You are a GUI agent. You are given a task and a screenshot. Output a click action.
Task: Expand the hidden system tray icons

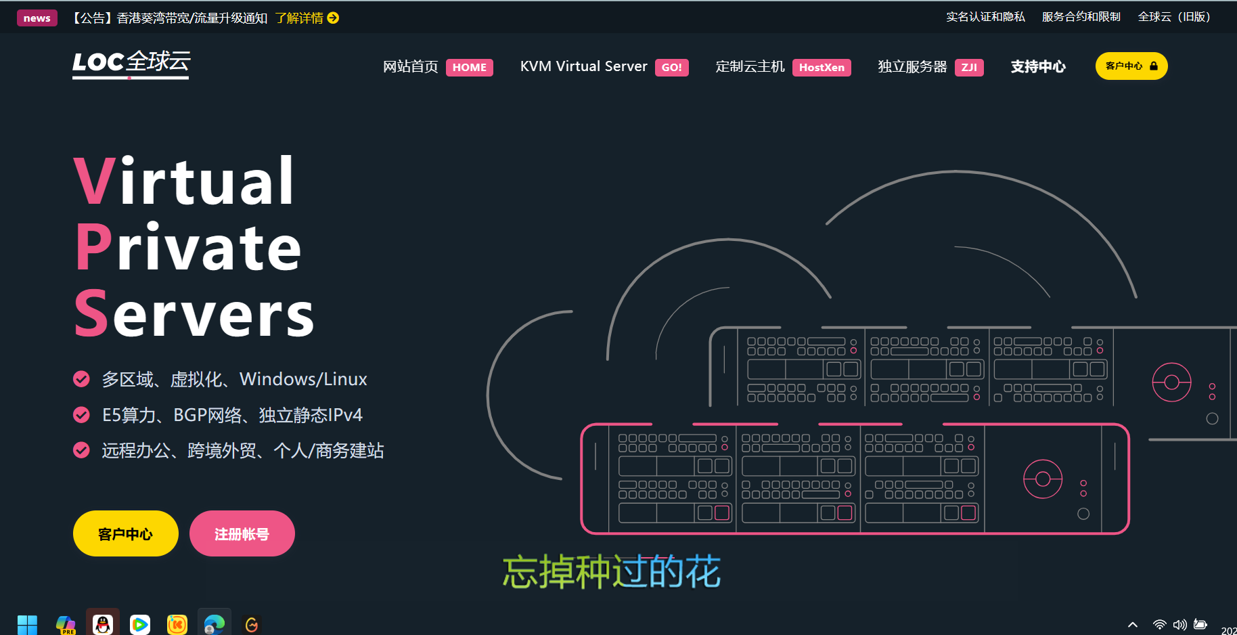1133,624
